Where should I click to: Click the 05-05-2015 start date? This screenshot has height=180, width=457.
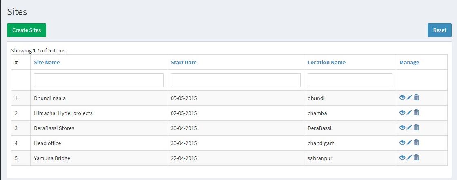point(184,98)
